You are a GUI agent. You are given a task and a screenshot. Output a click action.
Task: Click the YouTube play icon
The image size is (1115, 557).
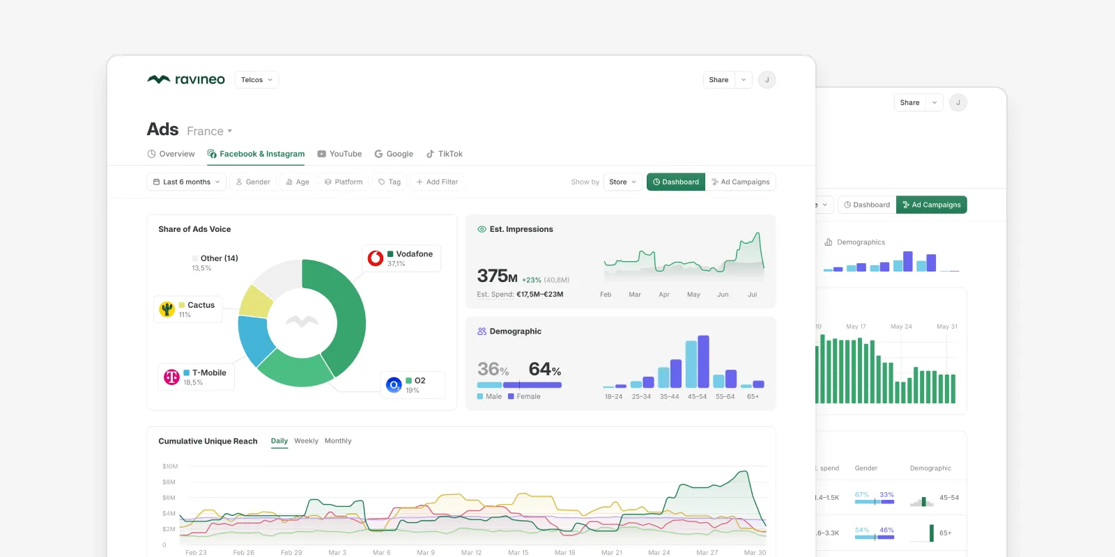[x=321, y=154]
